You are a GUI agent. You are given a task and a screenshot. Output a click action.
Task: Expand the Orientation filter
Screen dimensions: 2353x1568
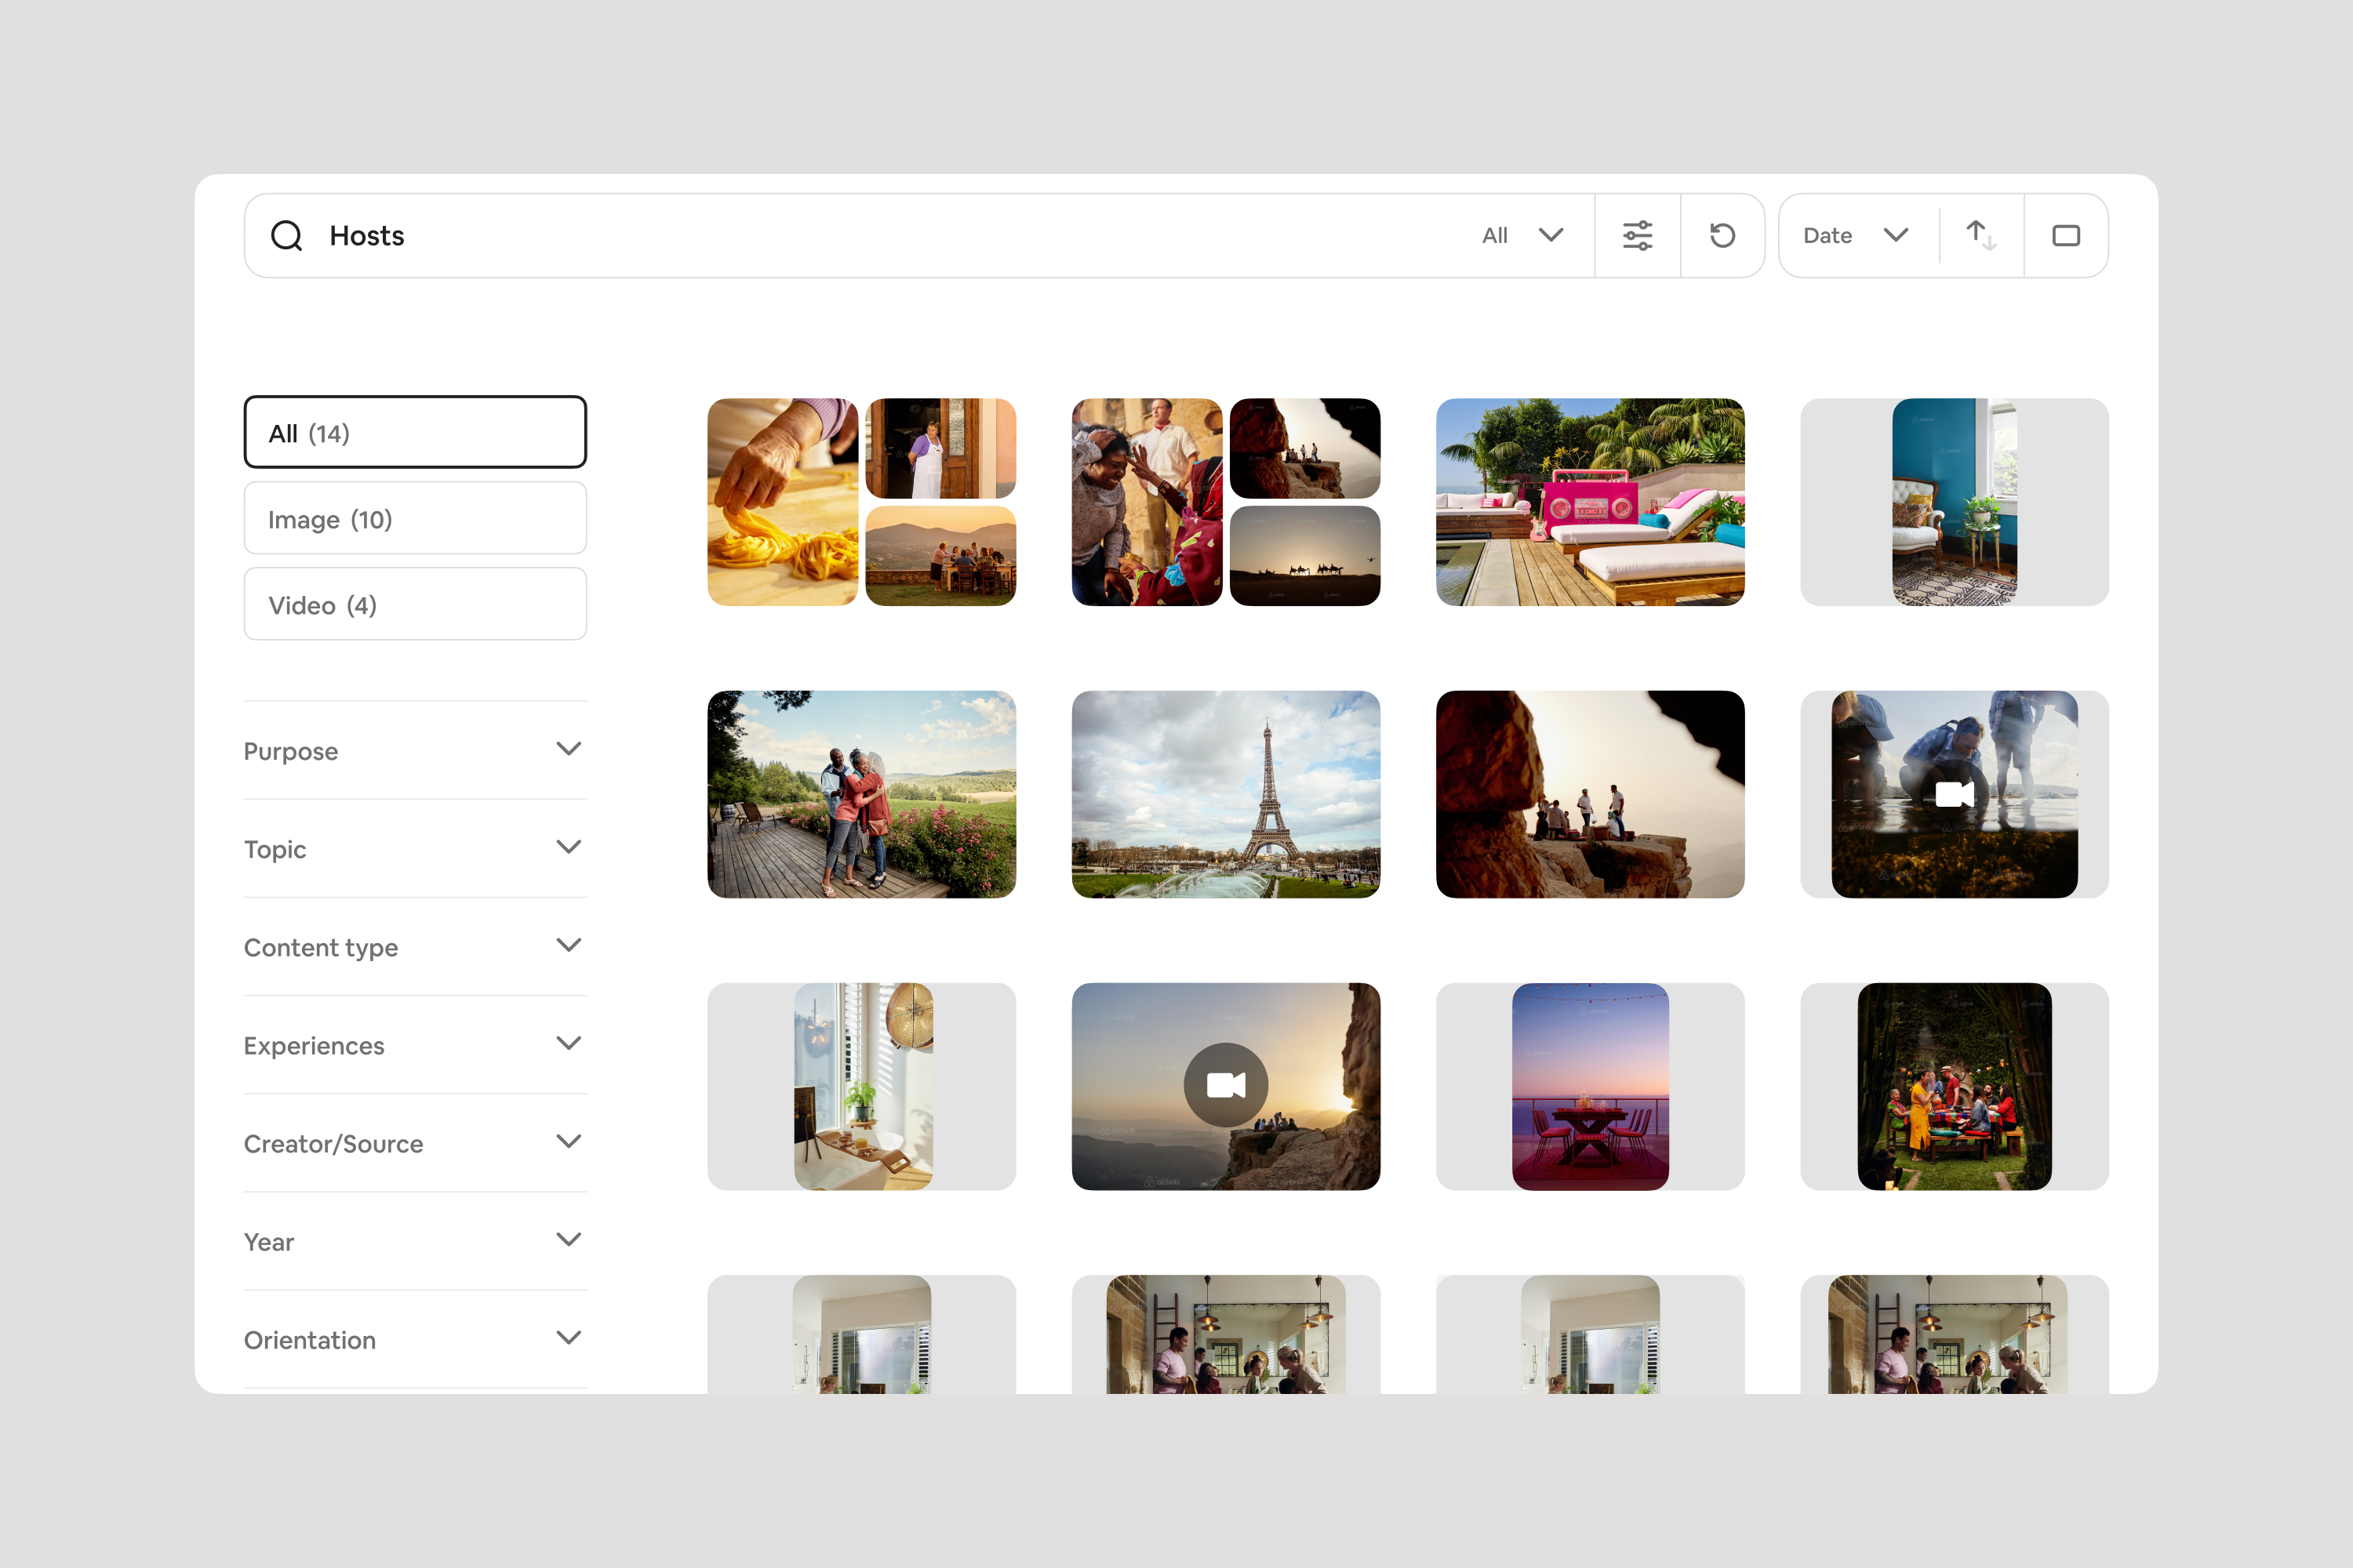pyautogui.click(x=414, y=1339)
